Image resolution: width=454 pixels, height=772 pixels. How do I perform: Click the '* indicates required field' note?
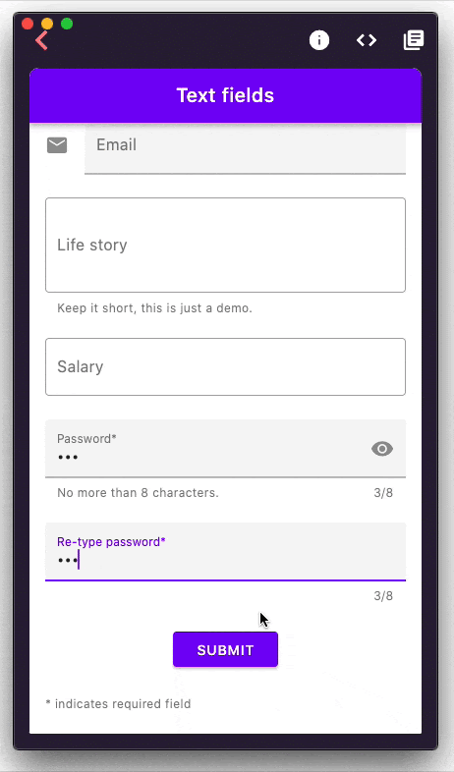coord(118,704)
